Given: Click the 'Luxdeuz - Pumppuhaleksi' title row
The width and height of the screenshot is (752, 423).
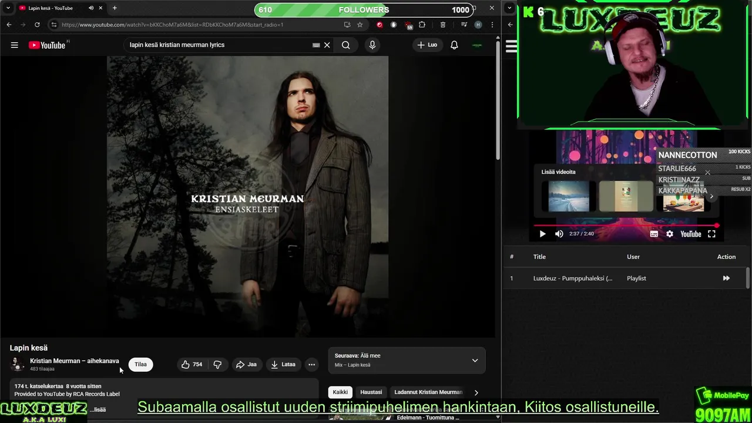Looking at the screenshot, I should click(x=573, y=278).
